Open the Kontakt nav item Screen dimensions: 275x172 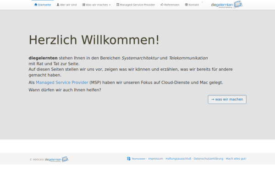192,5
